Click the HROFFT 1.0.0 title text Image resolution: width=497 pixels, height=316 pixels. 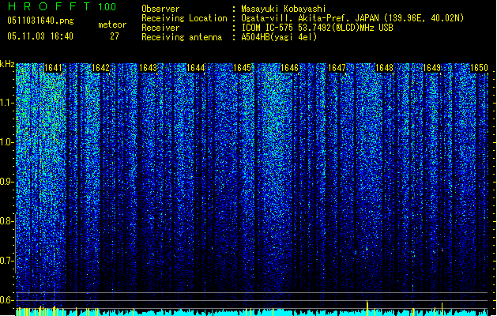tap(62, 6)
